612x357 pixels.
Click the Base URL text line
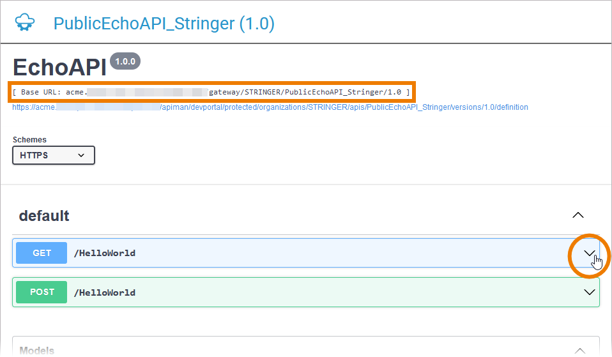(211, 93)
